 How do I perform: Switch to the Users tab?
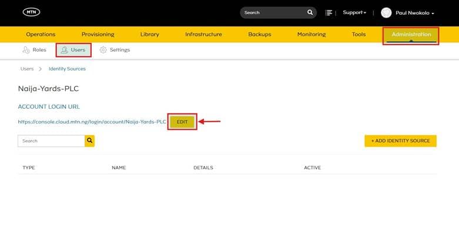coord(73,50)
